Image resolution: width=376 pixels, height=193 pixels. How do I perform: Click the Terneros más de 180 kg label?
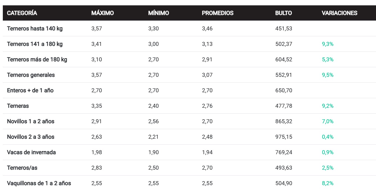[37, 60]
